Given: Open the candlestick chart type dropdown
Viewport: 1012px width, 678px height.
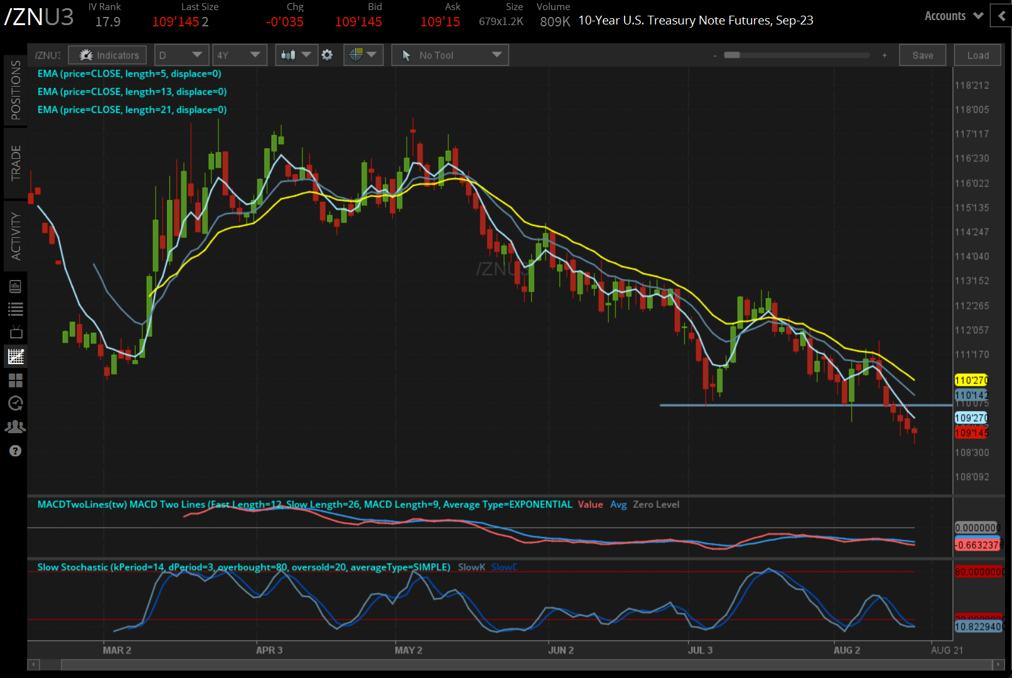Looking at the screenshot, I should coord(296,55).
